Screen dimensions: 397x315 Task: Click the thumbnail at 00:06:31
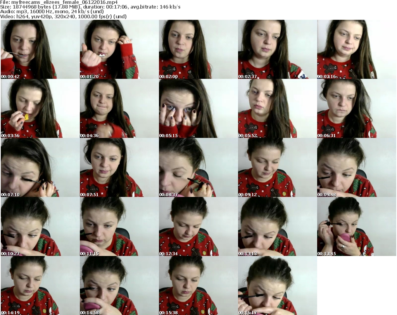tap(357, 108)
